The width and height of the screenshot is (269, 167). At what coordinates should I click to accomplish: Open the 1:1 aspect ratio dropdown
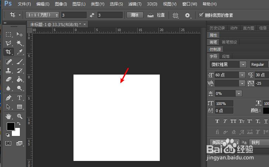tap(42, 15)
